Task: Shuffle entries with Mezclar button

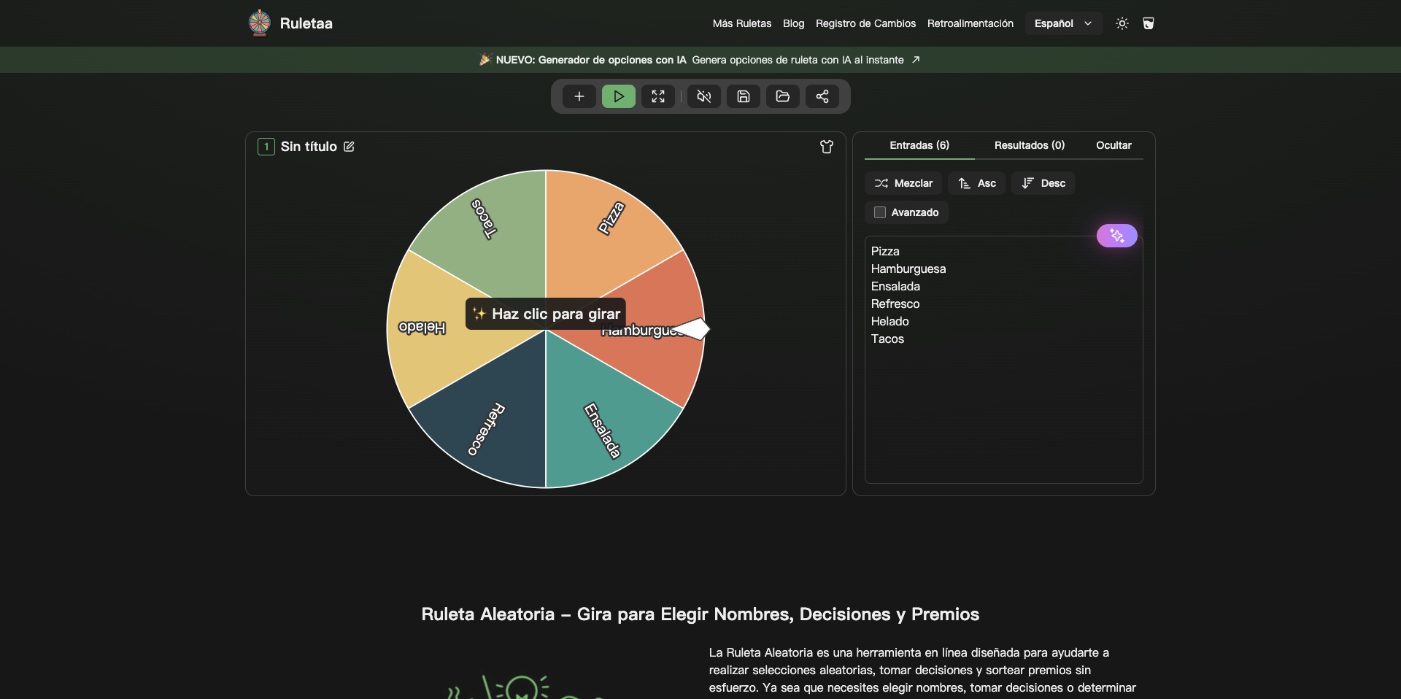Action: (x=903, y=183)
